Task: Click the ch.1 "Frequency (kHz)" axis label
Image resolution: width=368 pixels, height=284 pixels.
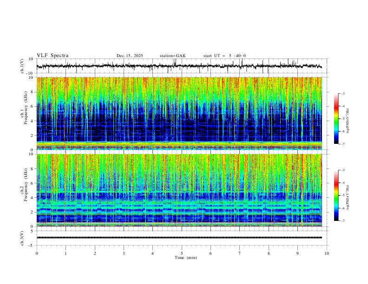Action: coord(26,108)
